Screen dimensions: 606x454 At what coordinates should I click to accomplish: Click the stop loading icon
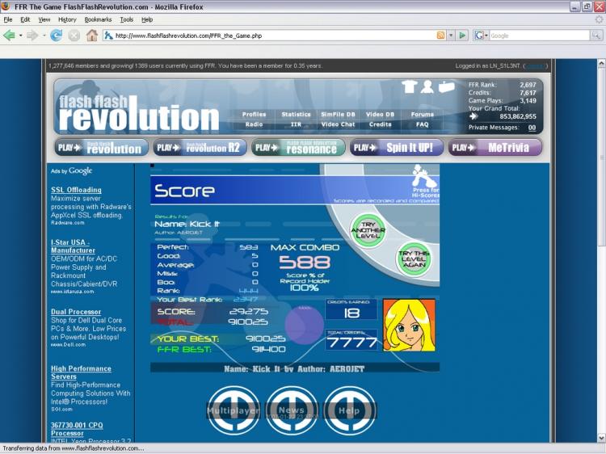pos(74,36)
